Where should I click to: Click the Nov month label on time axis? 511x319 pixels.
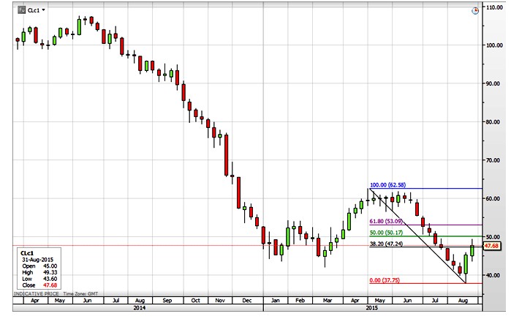(x=222, y=300)
